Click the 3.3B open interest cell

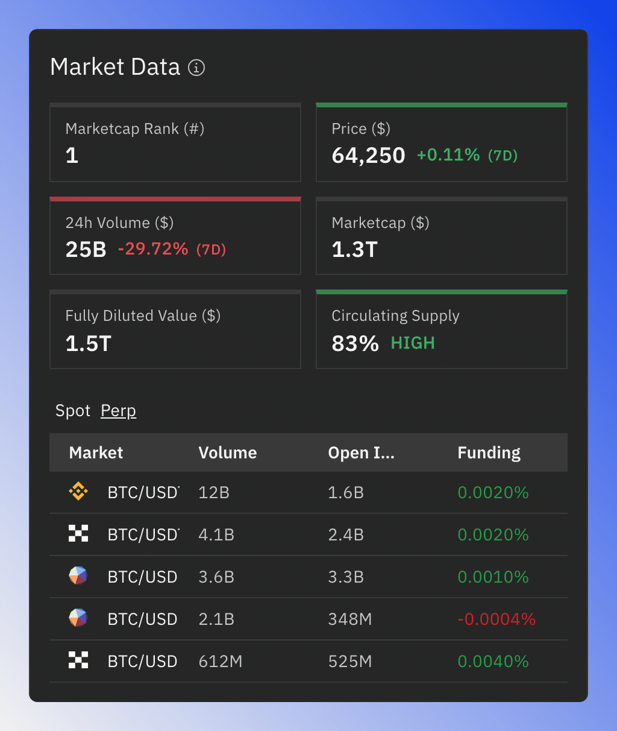pyautogui.click(x=346, y=577)
